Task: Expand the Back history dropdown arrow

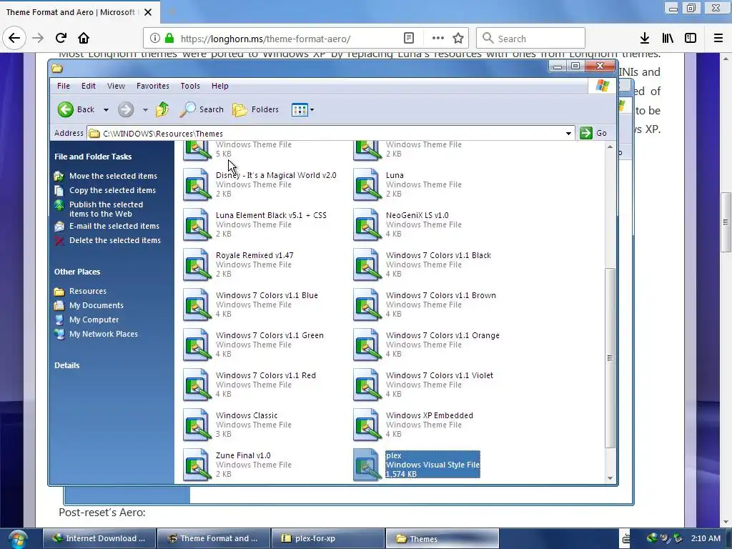Action: point(106,110)
